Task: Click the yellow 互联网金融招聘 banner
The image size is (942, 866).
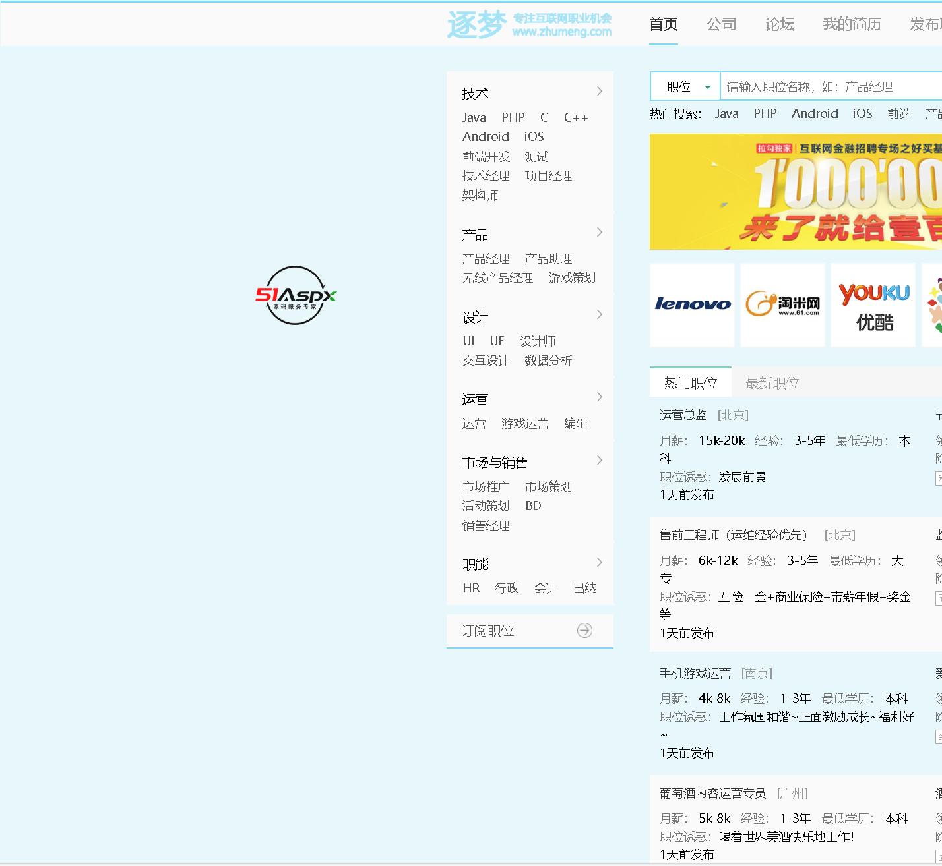Action: pos(796,192)
